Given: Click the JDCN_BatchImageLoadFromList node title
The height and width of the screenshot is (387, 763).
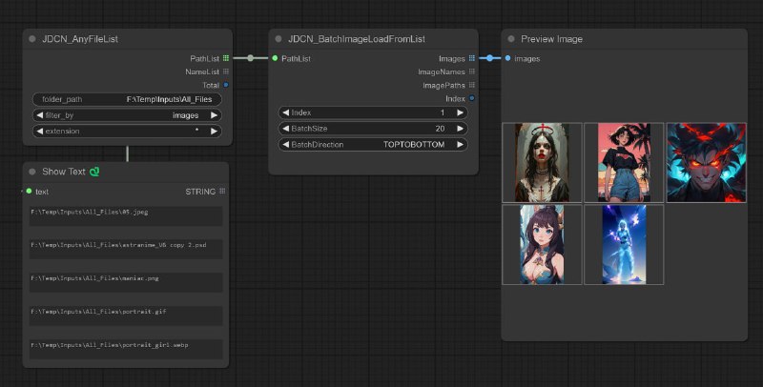Looking at the screenshot, I should (357, 39).
